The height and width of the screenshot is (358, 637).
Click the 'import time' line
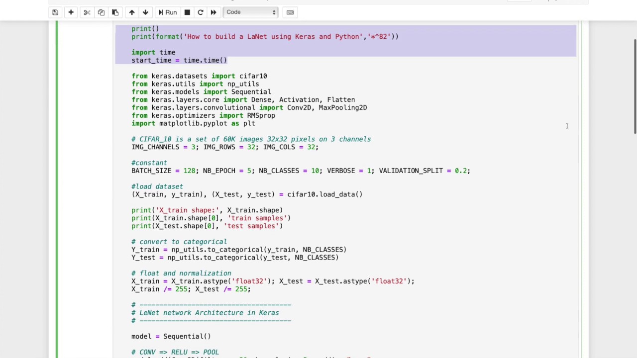point(153,52)
